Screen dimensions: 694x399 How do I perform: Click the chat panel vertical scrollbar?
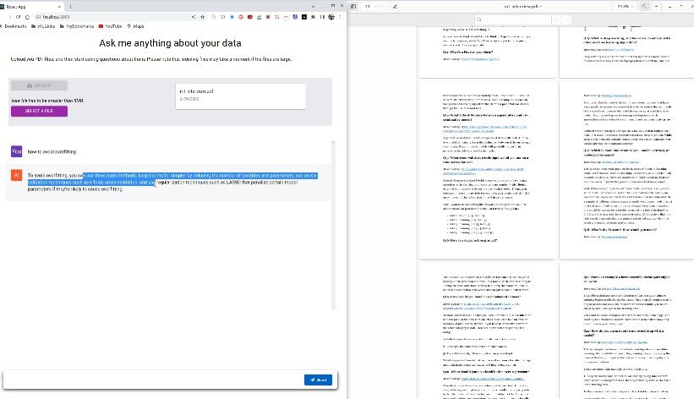(333, 225)
